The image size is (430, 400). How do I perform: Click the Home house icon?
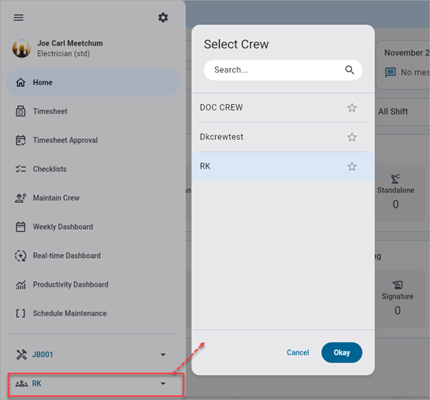tap(20, 83)
